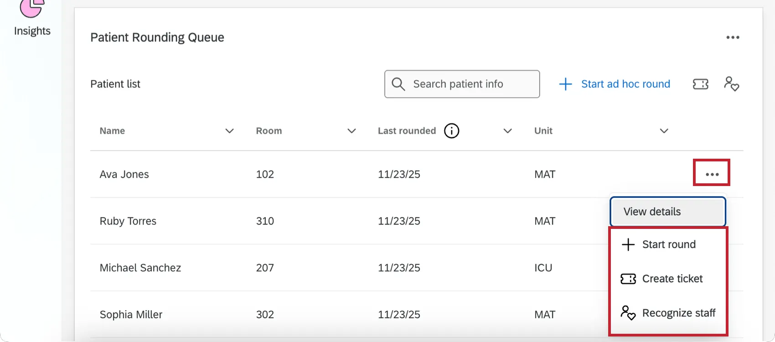The width and height of the screenshot is (775, 342).
Task: Open the Unit column dropdown chevron
Action: [664, 131]
